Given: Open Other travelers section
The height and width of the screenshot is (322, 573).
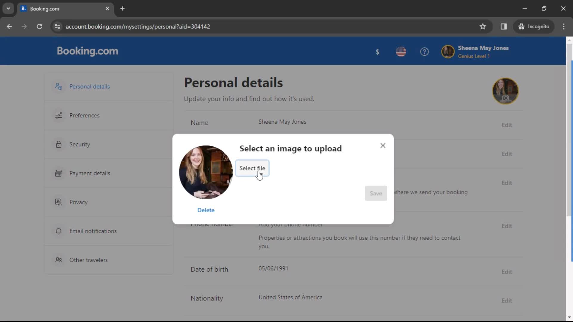Looking at the screenshot, I should click(x=109, y=260).
